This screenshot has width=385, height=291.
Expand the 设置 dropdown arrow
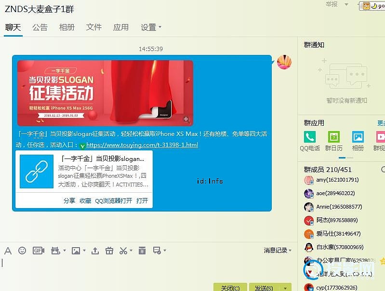[160, 27]
